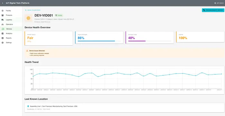Open the Operators page
The image size is (225, 116).
(x=11, y=24)
